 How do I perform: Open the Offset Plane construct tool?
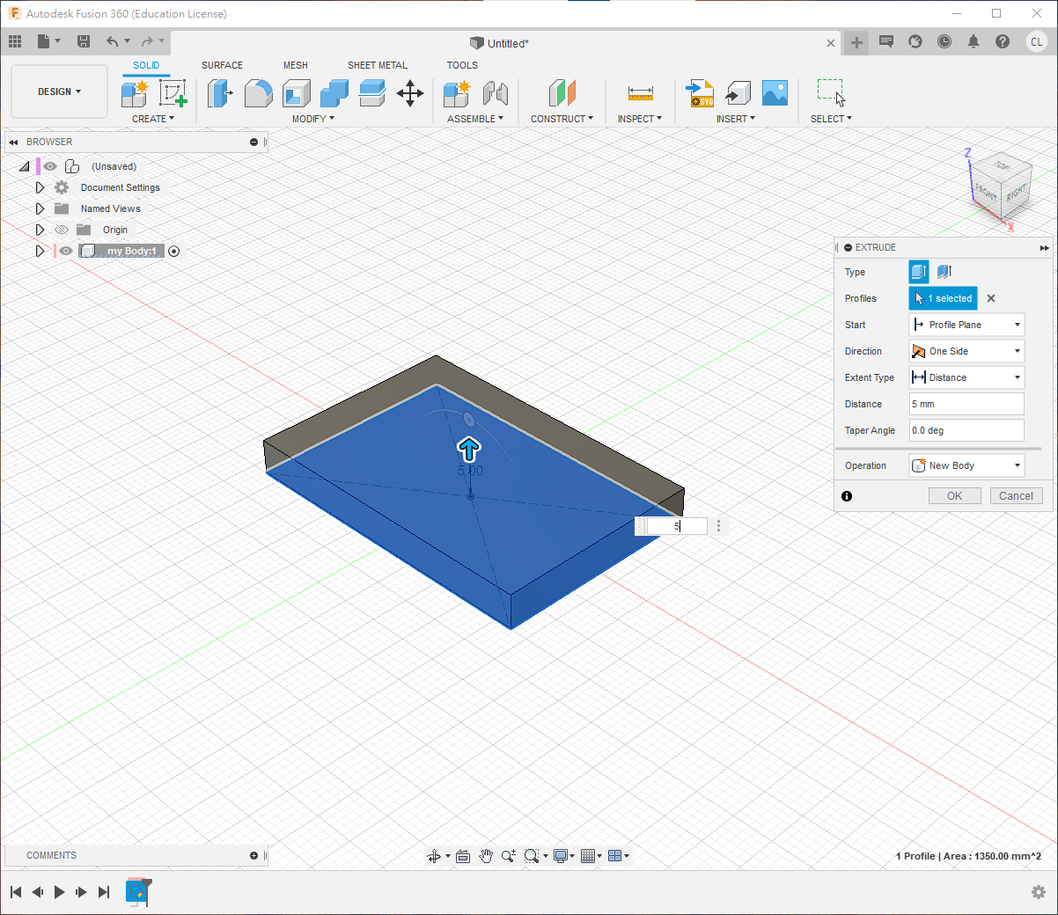[562, 93]
